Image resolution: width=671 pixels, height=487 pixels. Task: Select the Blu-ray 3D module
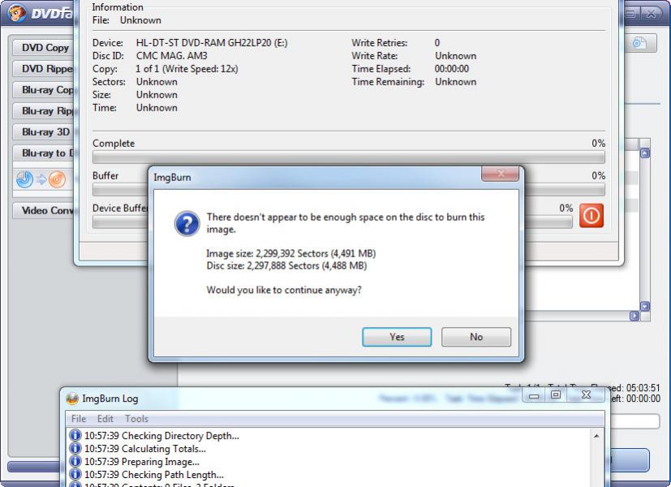tap(45, 131)
